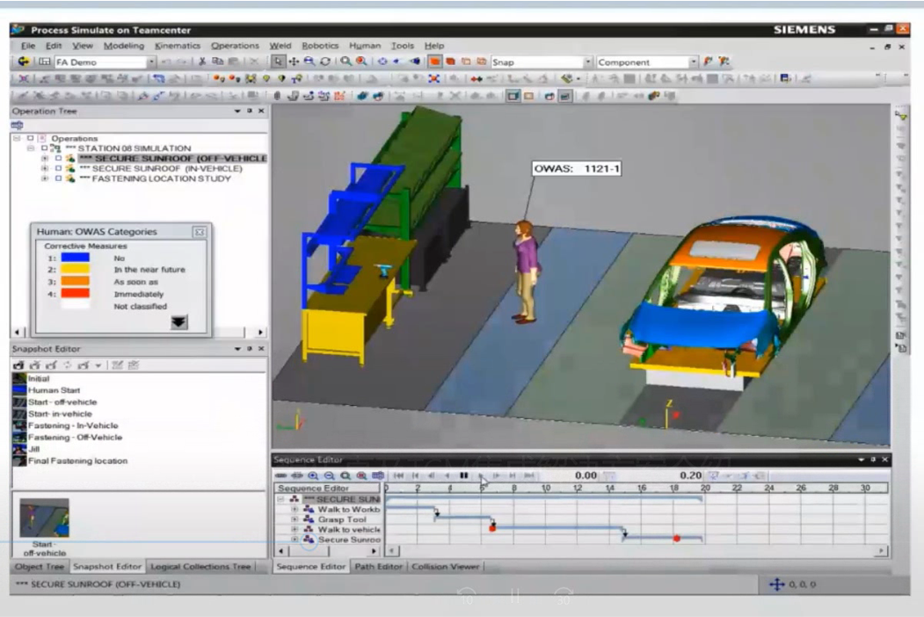Choose the Pan four-arrow tool
Image resolution: width=924 pixels, height=617 pixels.
(x=294, y=62)
